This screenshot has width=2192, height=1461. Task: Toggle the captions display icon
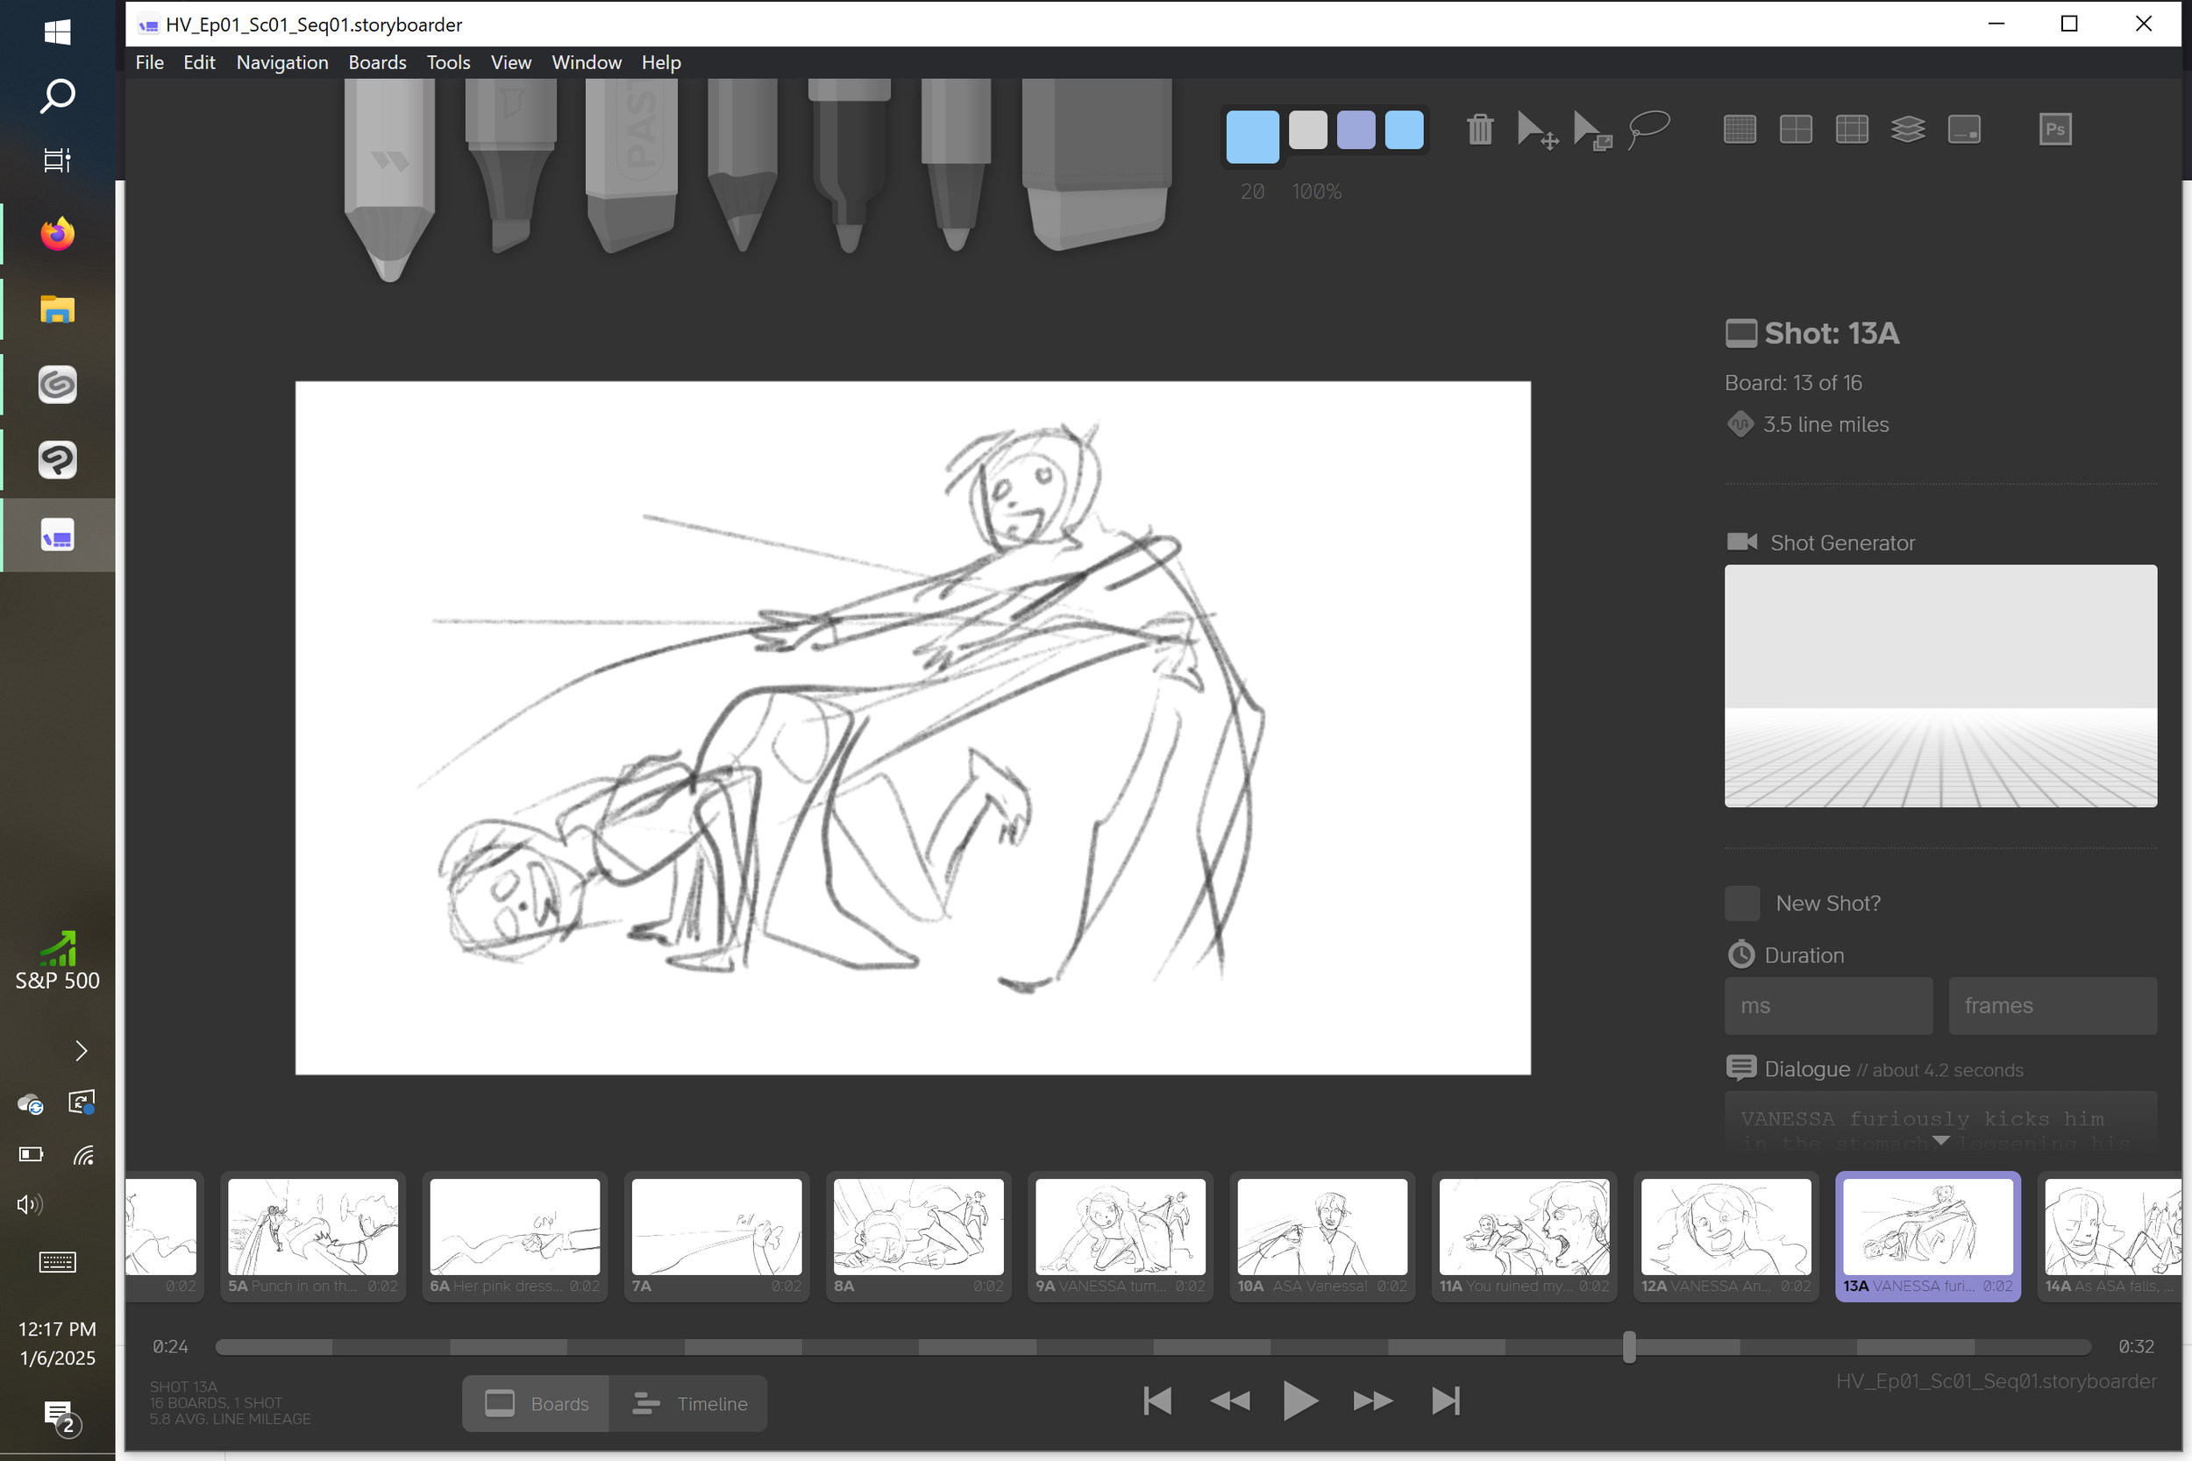(1964, 130)
